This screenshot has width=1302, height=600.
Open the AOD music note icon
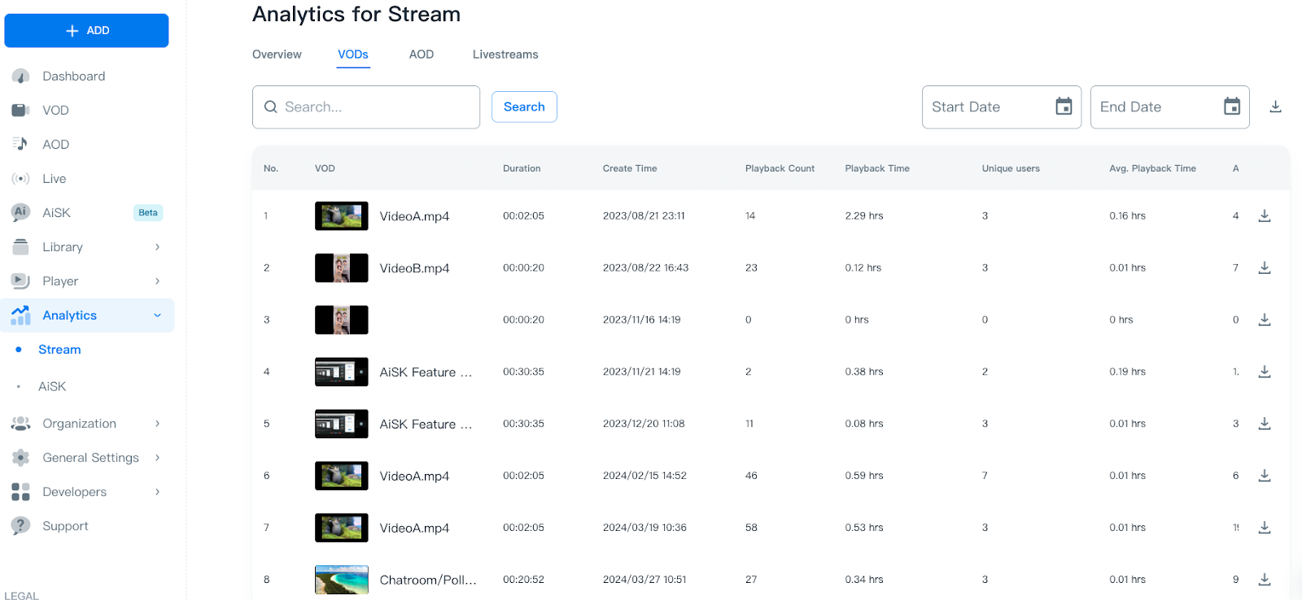[21, 144]
